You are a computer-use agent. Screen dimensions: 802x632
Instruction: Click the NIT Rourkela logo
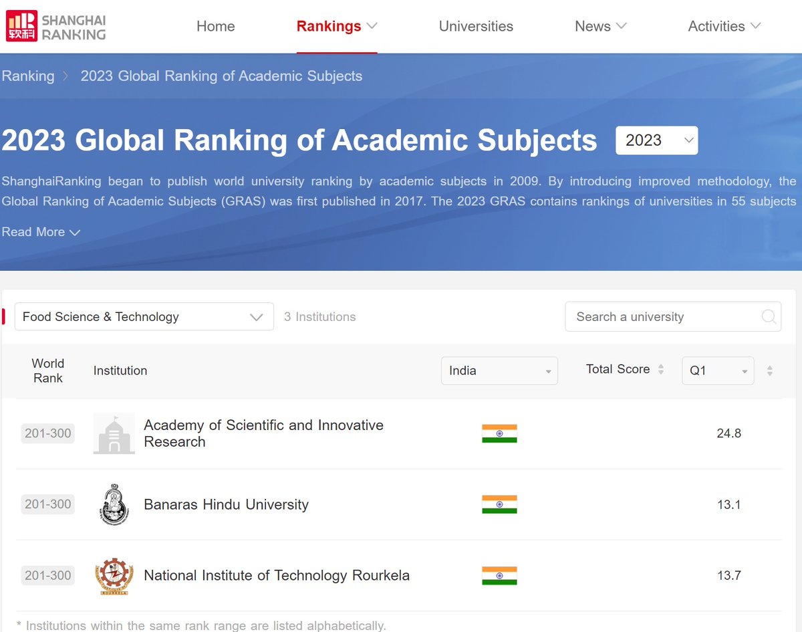click(114, 575)
